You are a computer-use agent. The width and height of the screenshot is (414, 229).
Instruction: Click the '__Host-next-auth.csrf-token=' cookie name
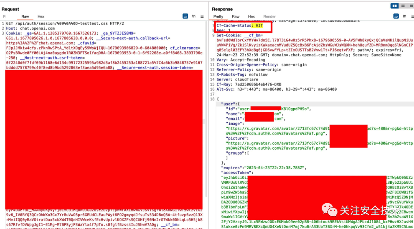[52, 58]
